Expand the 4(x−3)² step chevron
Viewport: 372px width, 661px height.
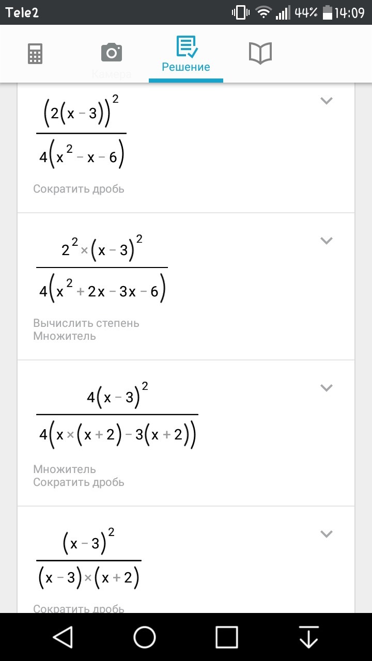(326, 387)
